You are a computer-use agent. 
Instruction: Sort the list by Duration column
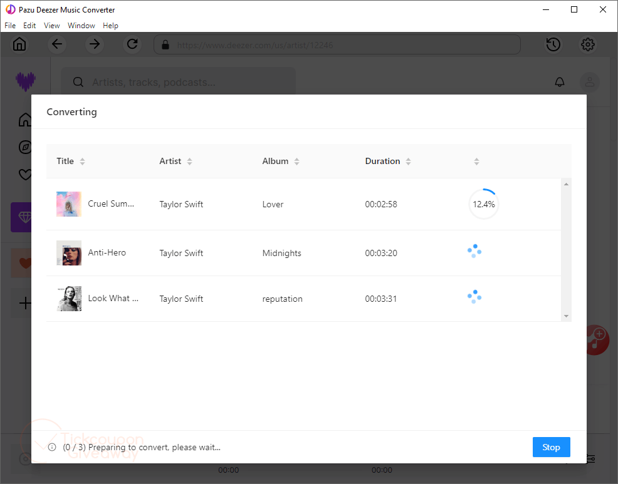coord(408,162)
